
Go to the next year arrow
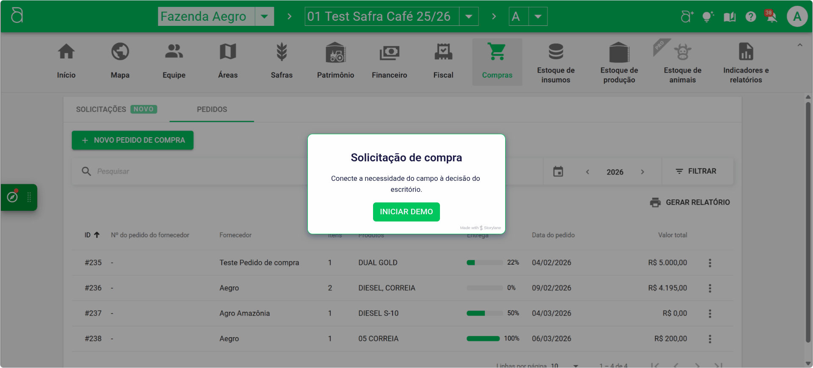pos(642,172)
